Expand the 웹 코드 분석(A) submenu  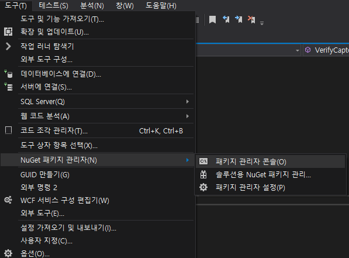tap(98, 116)
